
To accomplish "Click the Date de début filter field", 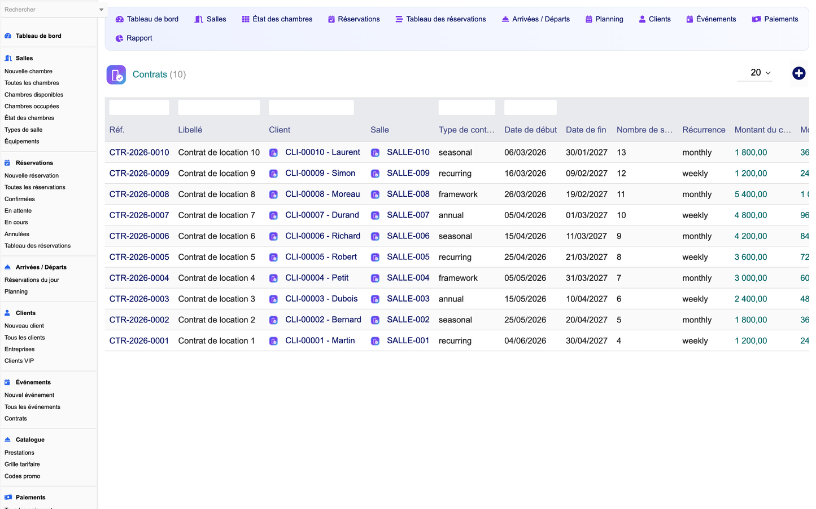I will (x=530, y=108).
